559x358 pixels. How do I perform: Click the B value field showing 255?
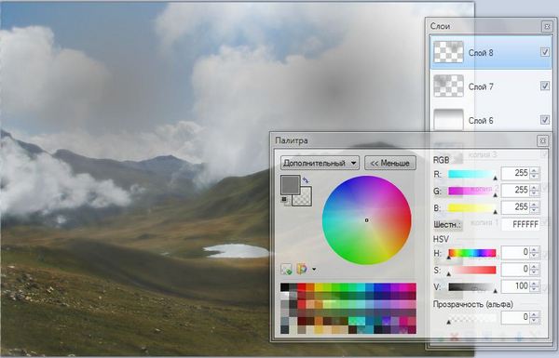click(515, 207)
